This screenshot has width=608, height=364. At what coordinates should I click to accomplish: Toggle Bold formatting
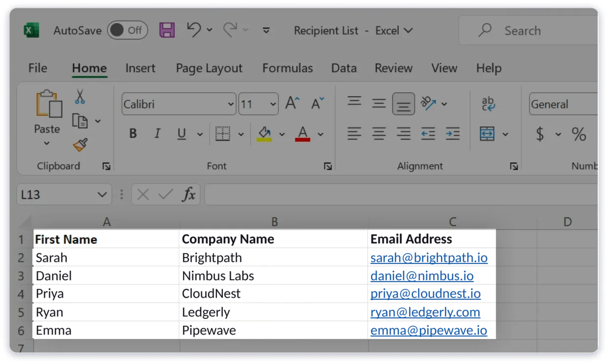click(x=133, y=134)
